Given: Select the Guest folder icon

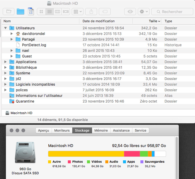Looking at the screenshot, I should point(18,56).
